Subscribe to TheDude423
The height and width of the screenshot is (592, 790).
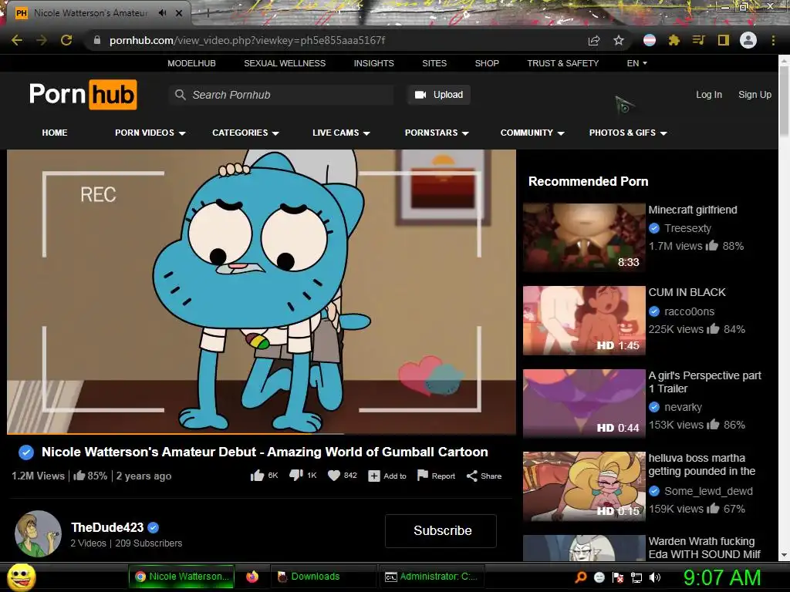[x=441, y=530]
